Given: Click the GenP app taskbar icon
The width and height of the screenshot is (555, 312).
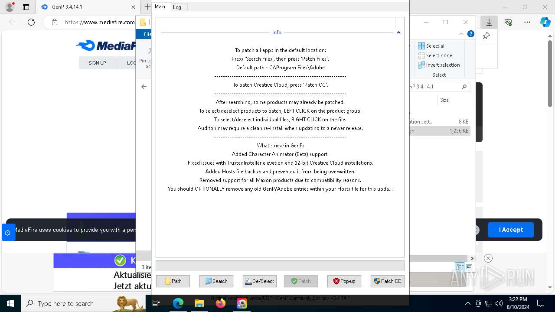Looking at the screenshot, I should coord(242,304).
